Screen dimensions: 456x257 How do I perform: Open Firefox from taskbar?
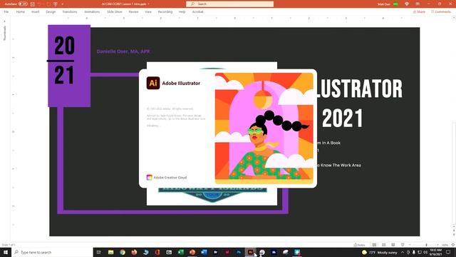tap(134, 252)
